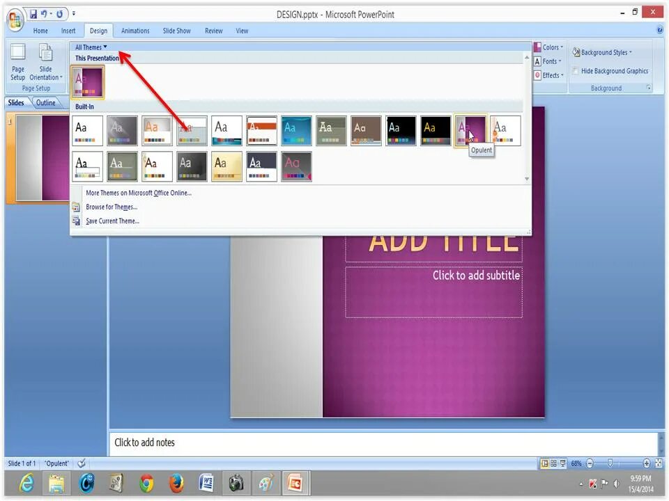Click More Themes on Microsoft Office Online

pos(139,193)
